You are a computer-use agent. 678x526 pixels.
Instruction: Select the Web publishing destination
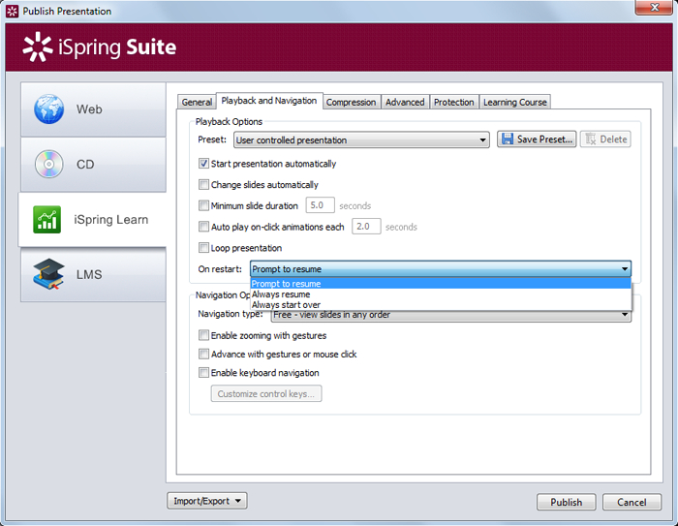coord(93,109)
